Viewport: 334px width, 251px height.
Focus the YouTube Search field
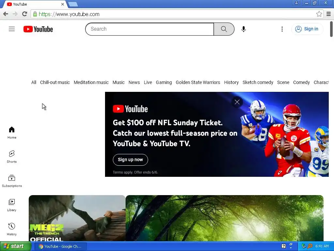tap(149, 29)
